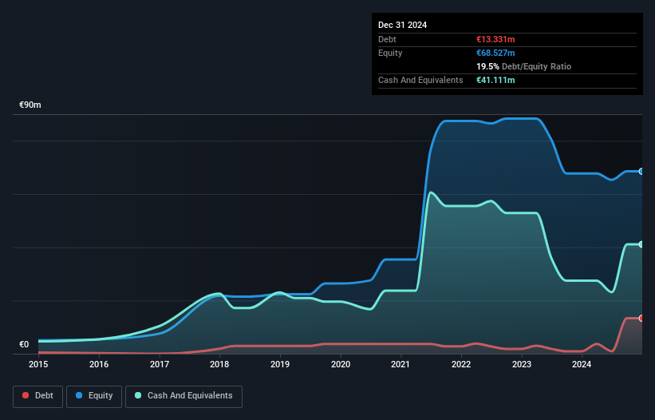Click the teal Cash And Equivalents legend dot
This screenshot has height=420, width=655.
[138, 395]
